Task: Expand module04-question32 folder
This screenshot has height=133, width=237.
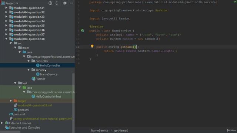Action: [x=6, y=12]
